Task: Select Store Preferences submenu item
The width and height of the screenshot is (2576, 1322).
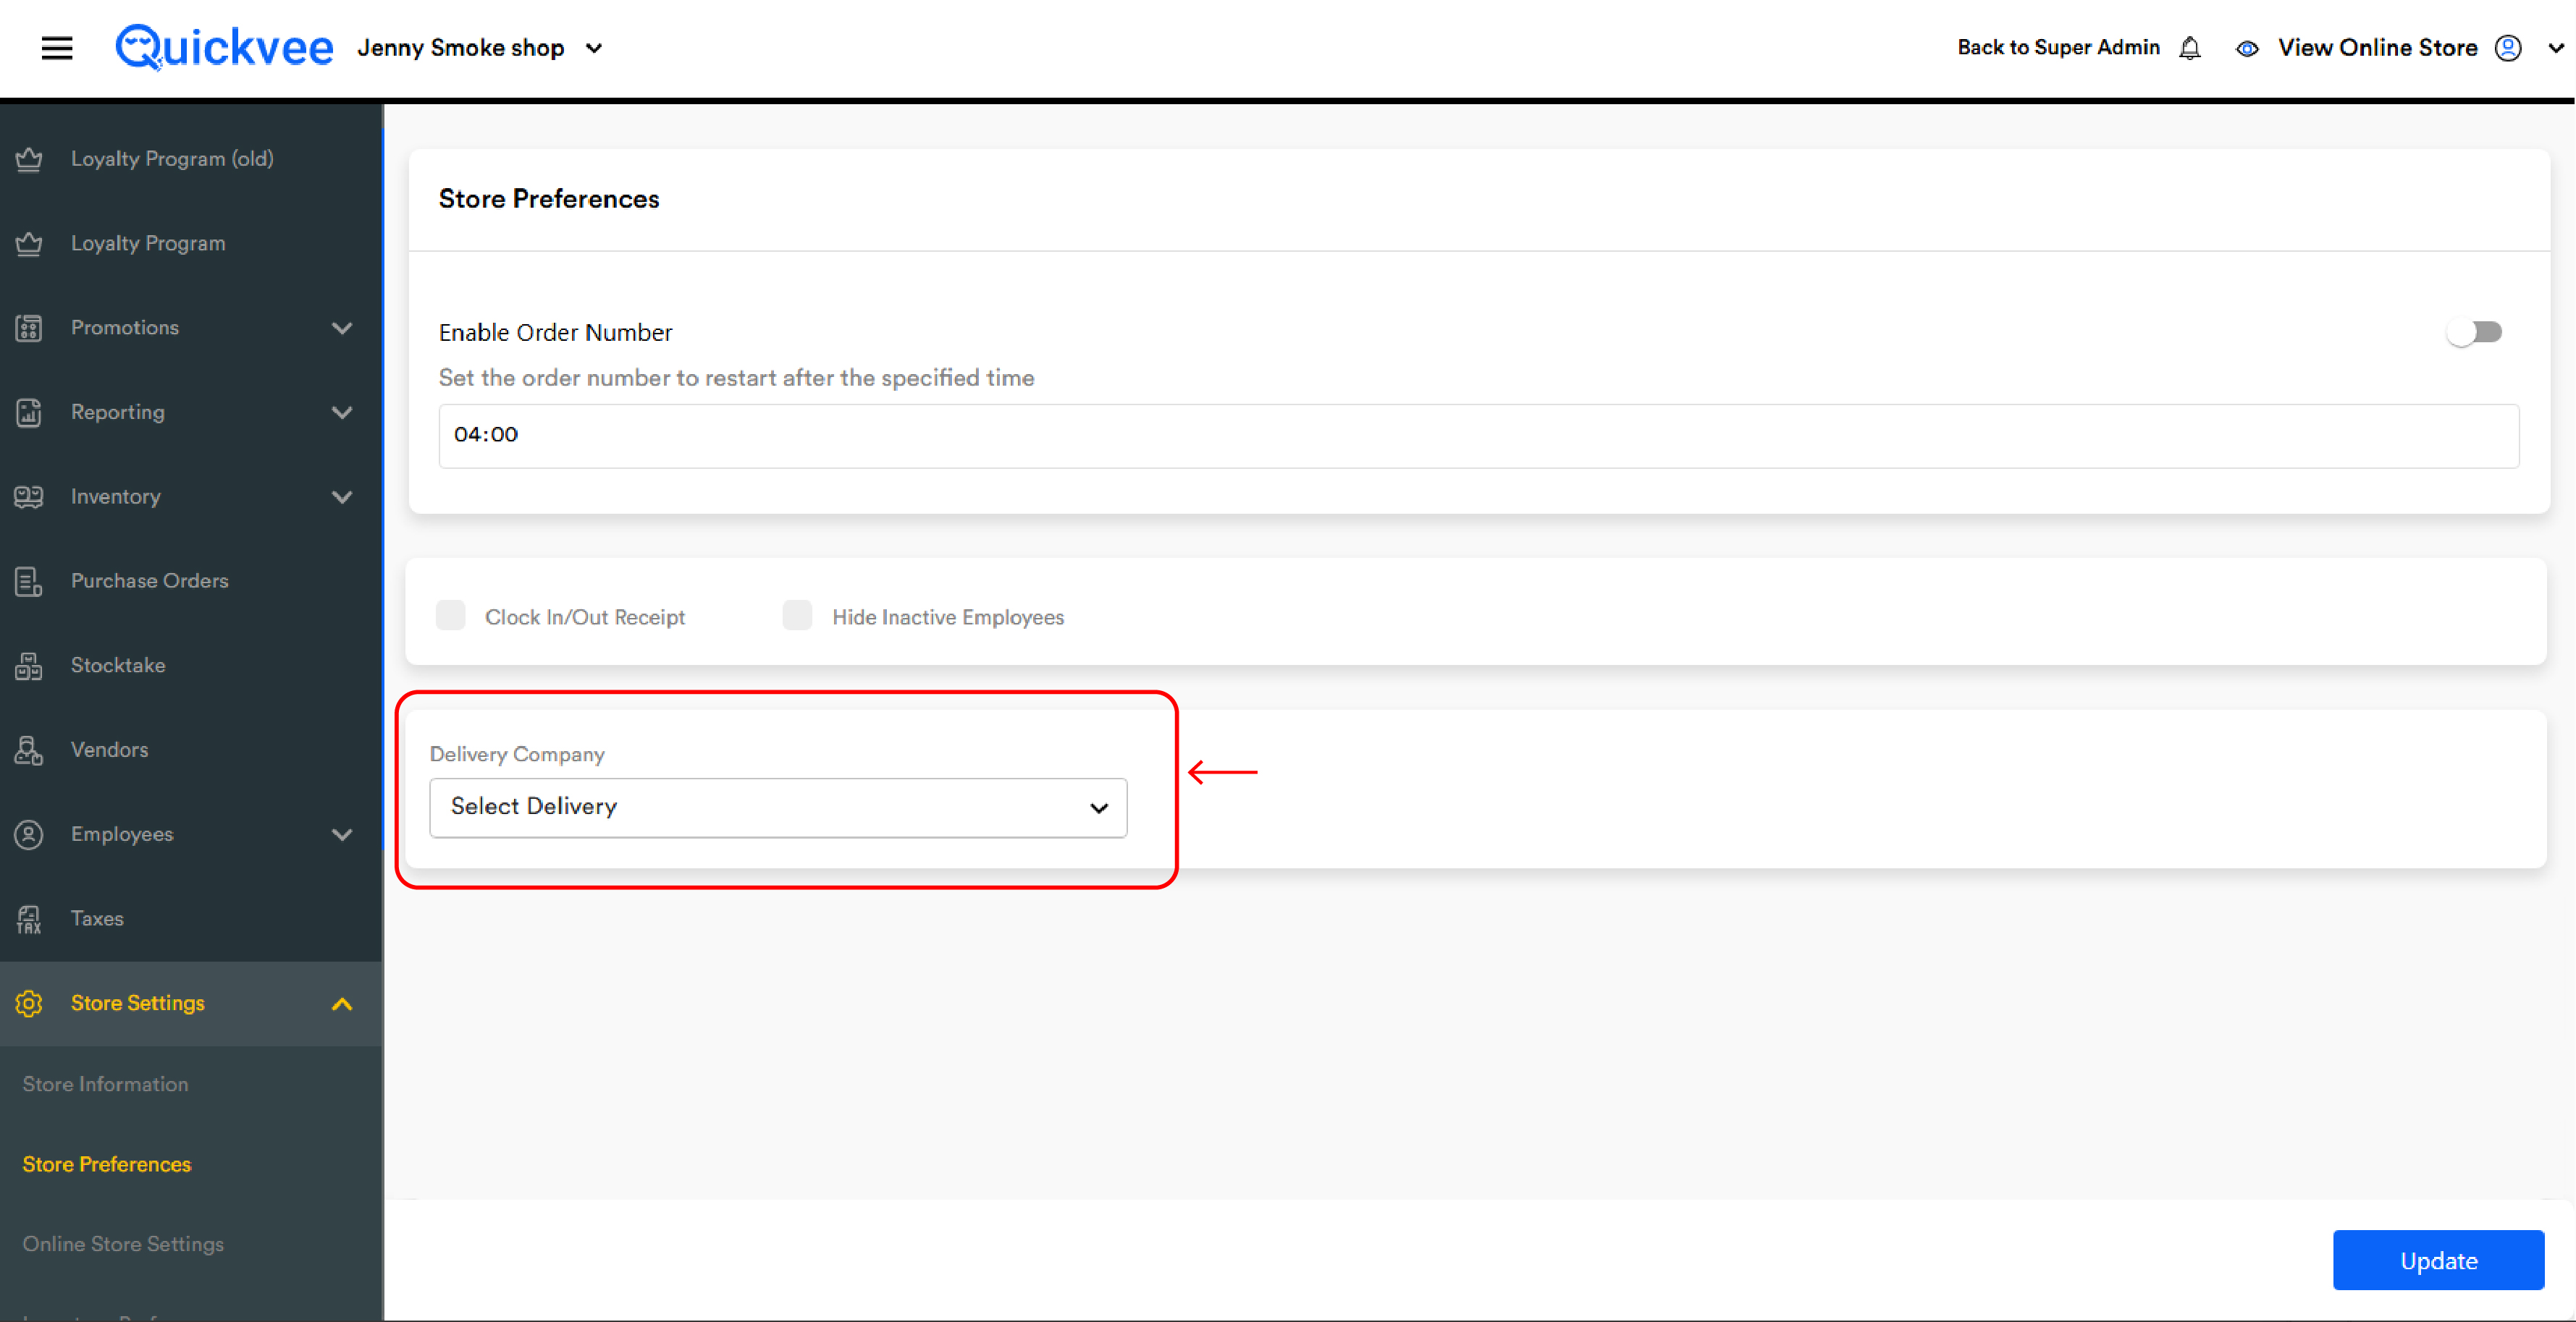Action: (x=107, y=1164)
